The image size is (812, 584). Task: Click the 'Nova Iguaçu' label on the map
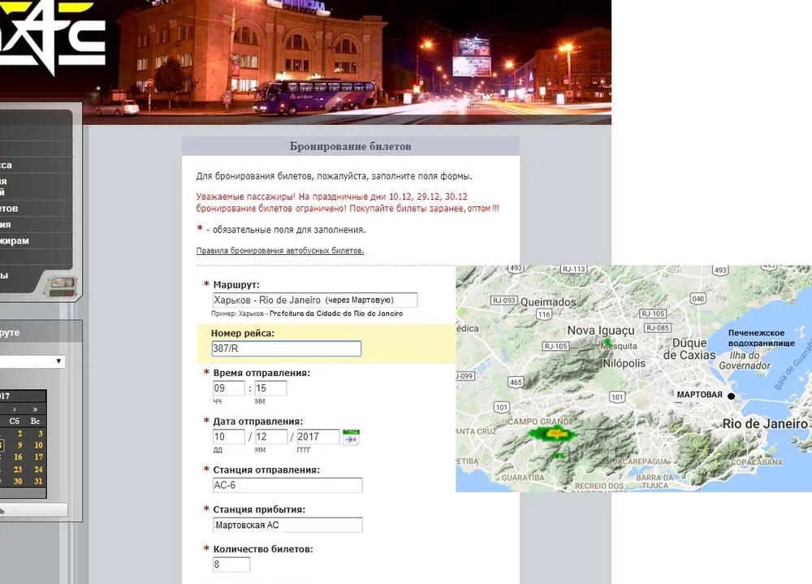tap(601, 330)
